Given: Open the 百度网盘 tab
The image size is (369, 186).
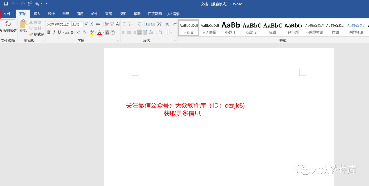Looking at the screenshot, I should click(x=155, y=14).
